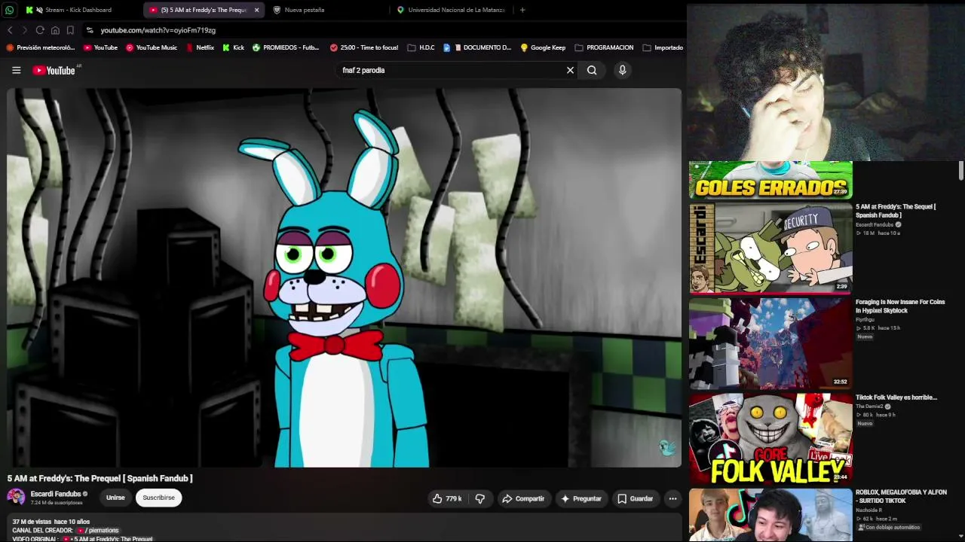Open the YouTube bookmark
The height and width of the screenshot is (542, 965).
100,47
